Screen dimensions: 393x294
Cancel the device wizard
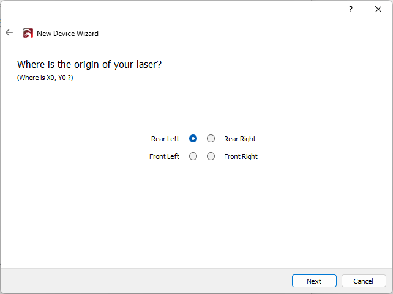[364, 281]
